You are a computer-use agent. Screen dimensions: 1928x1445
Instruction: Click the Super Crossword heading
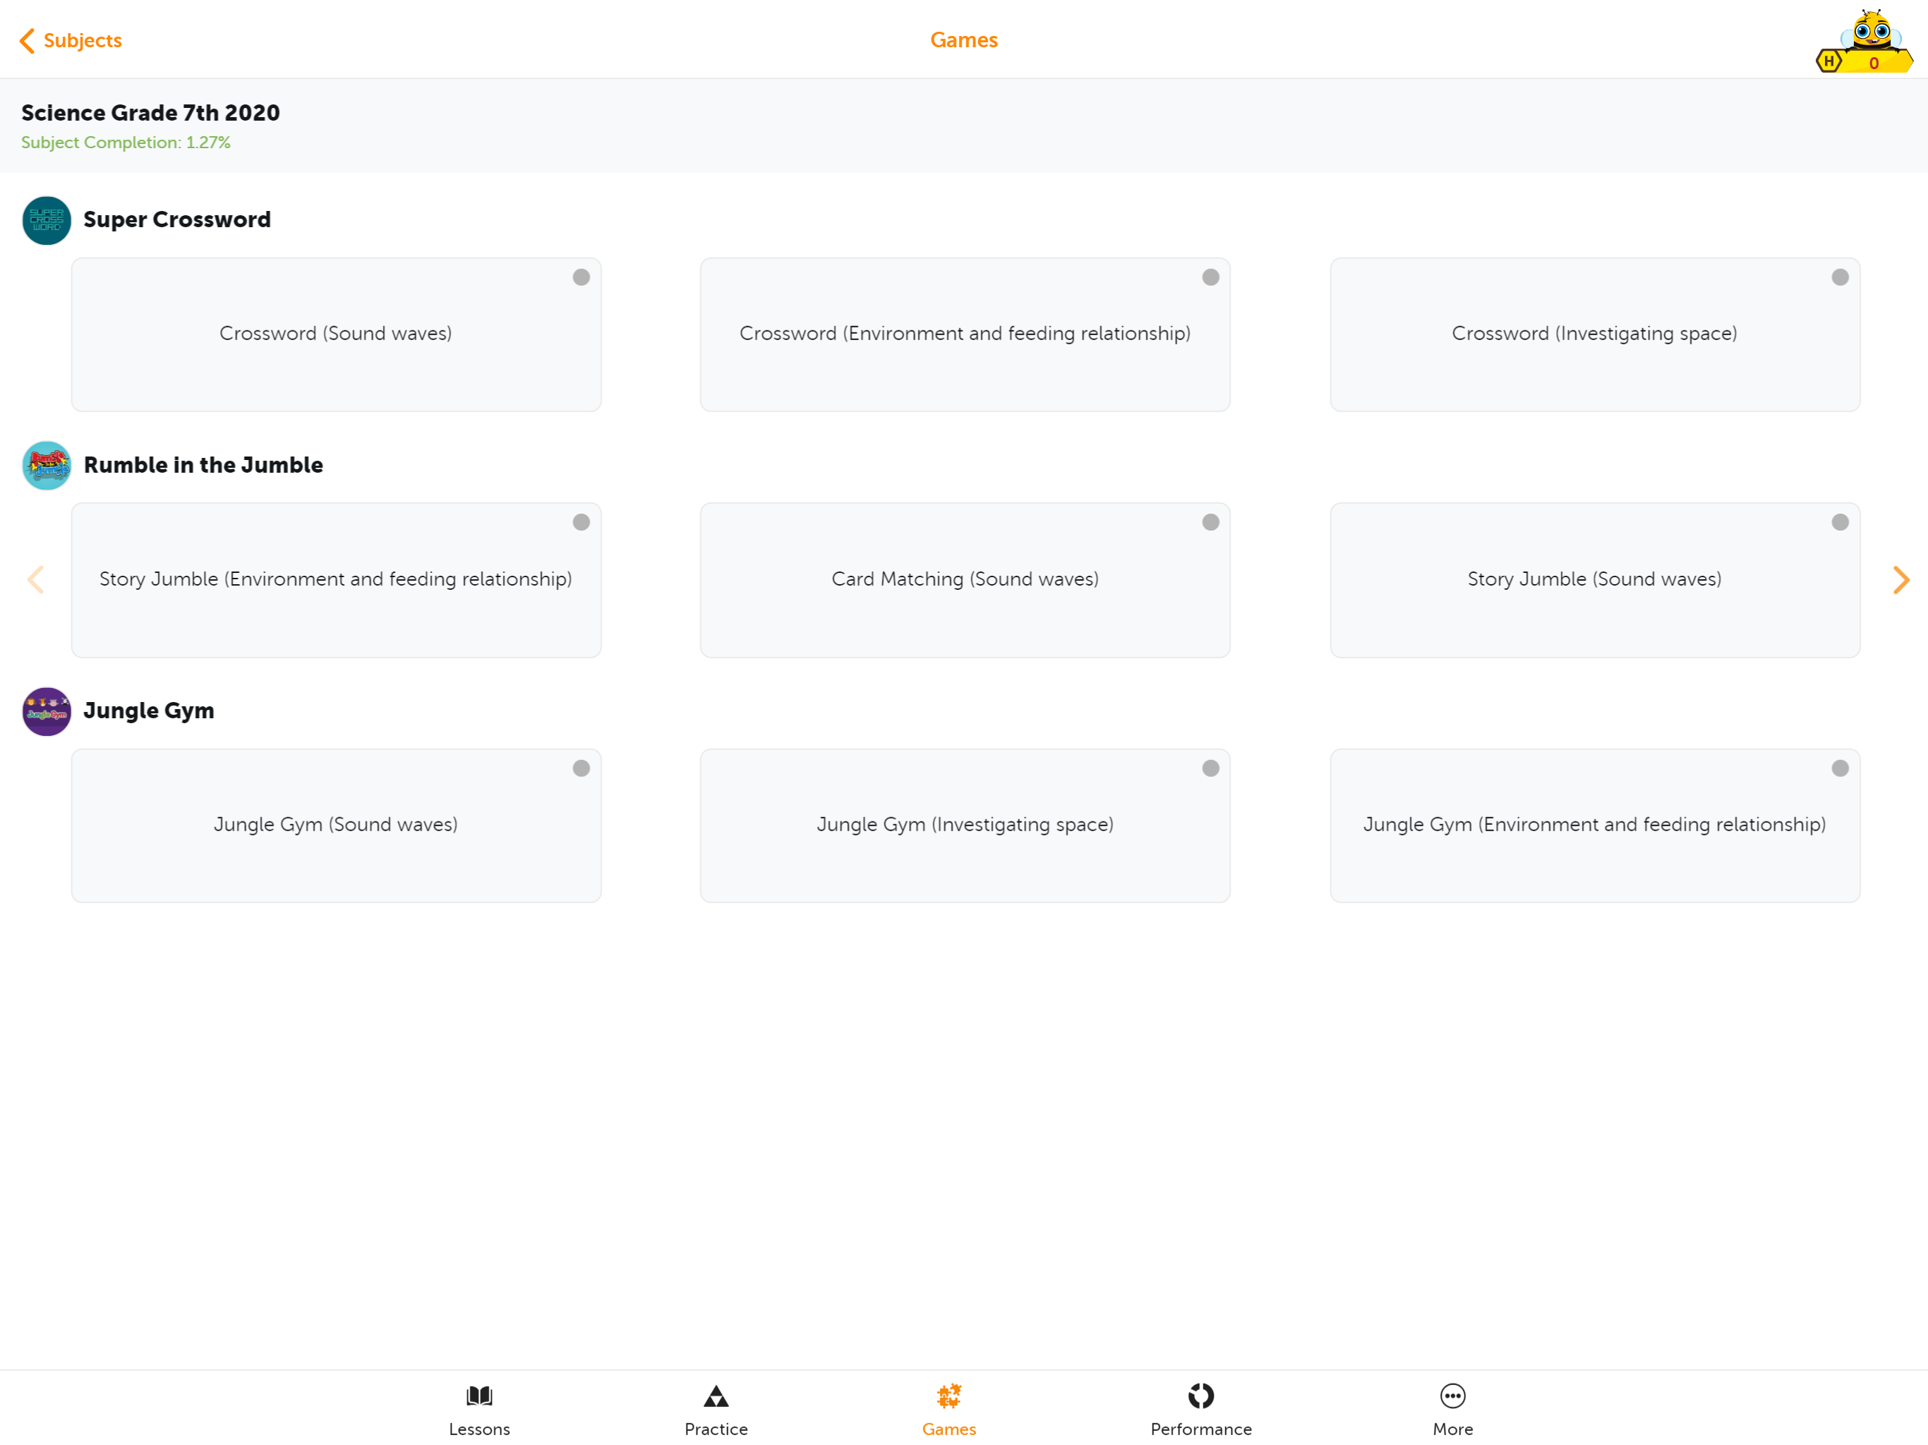click(177, 219)
